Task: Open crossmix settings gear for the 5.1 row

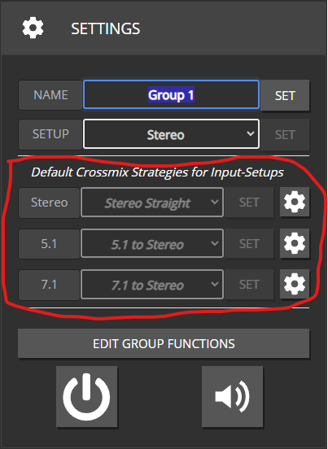Action: coord(295,243)
